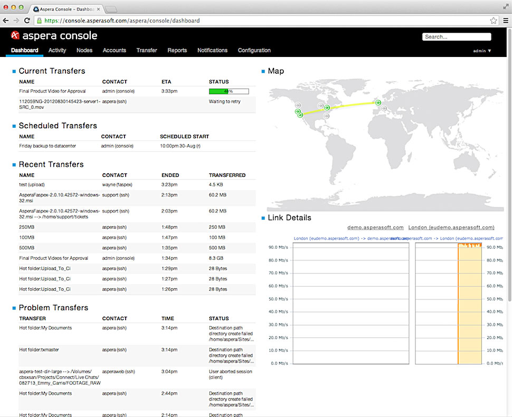Select the 250MB recent transfer row
This screenshot has width=512, height=417.
[x=137, y=227]
